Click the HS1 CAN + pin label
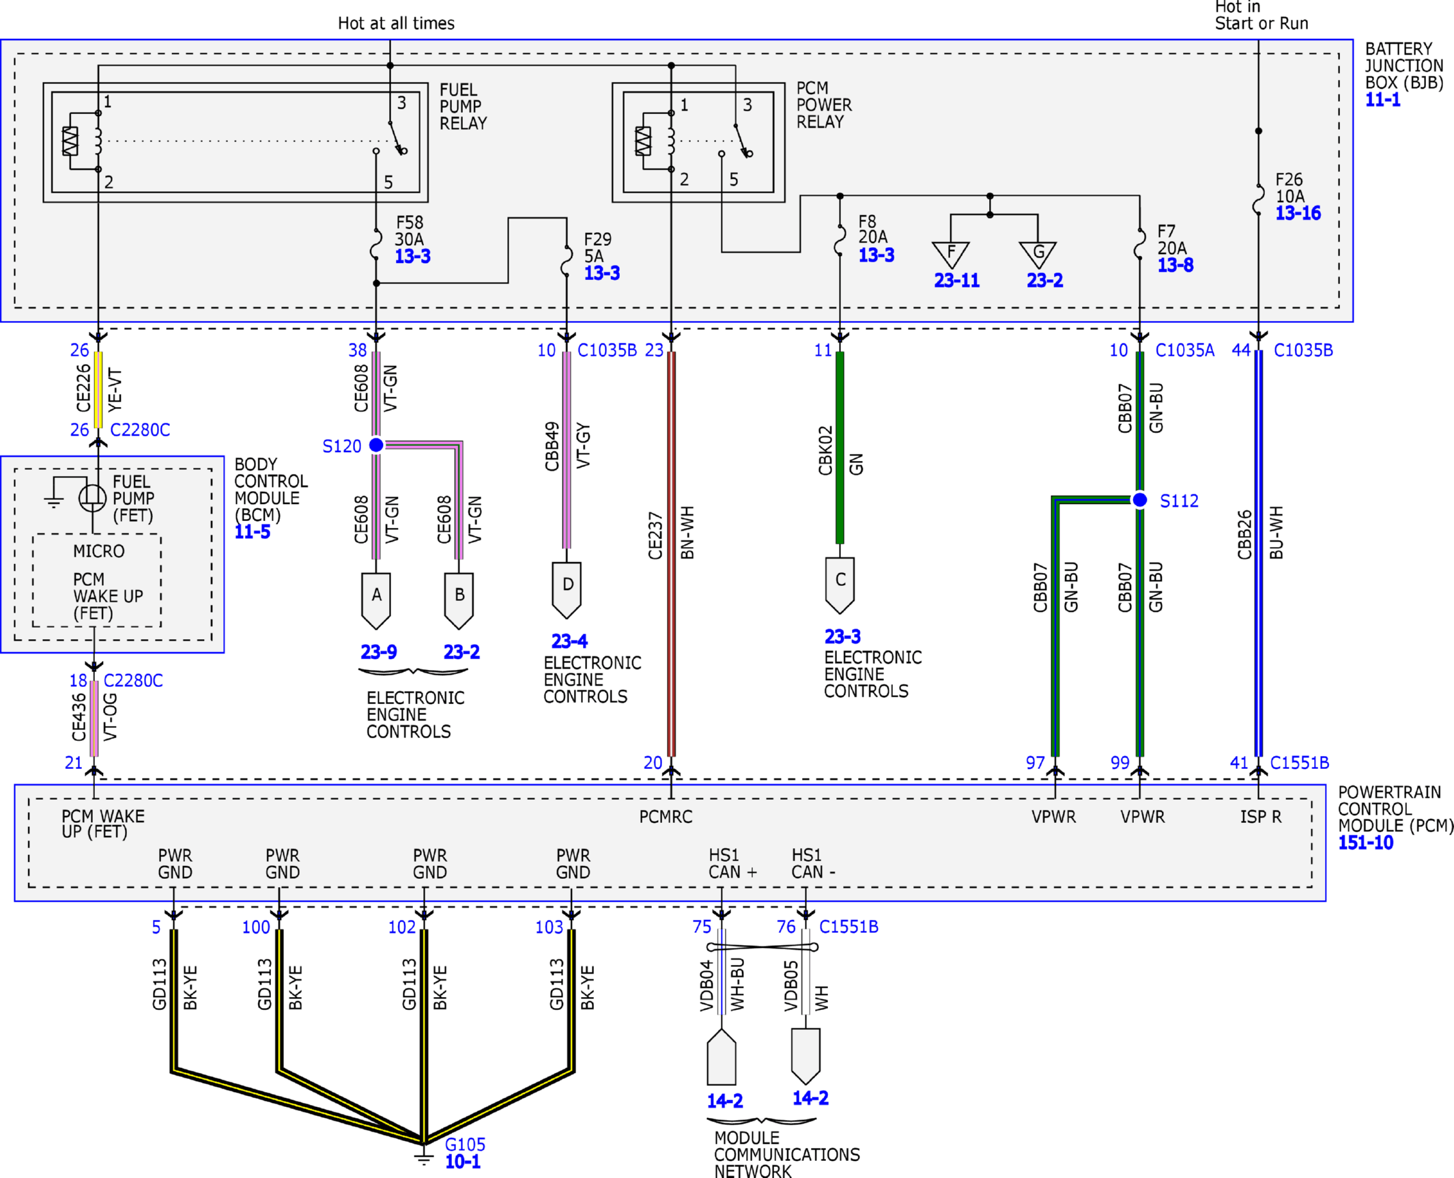Image resolution: width=1454 pixels, height=1178 pixels. [732, 864]
